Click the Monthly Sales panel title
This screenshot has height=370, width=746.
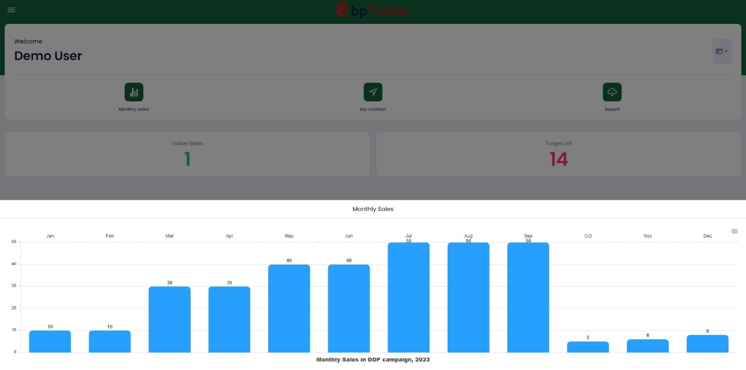click(x=373, y=209)
